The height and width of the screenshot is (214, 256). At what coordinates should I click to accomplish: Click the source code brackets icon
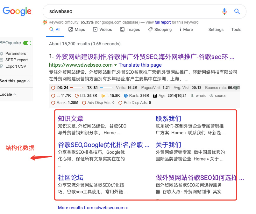click(x=211, y=96)
